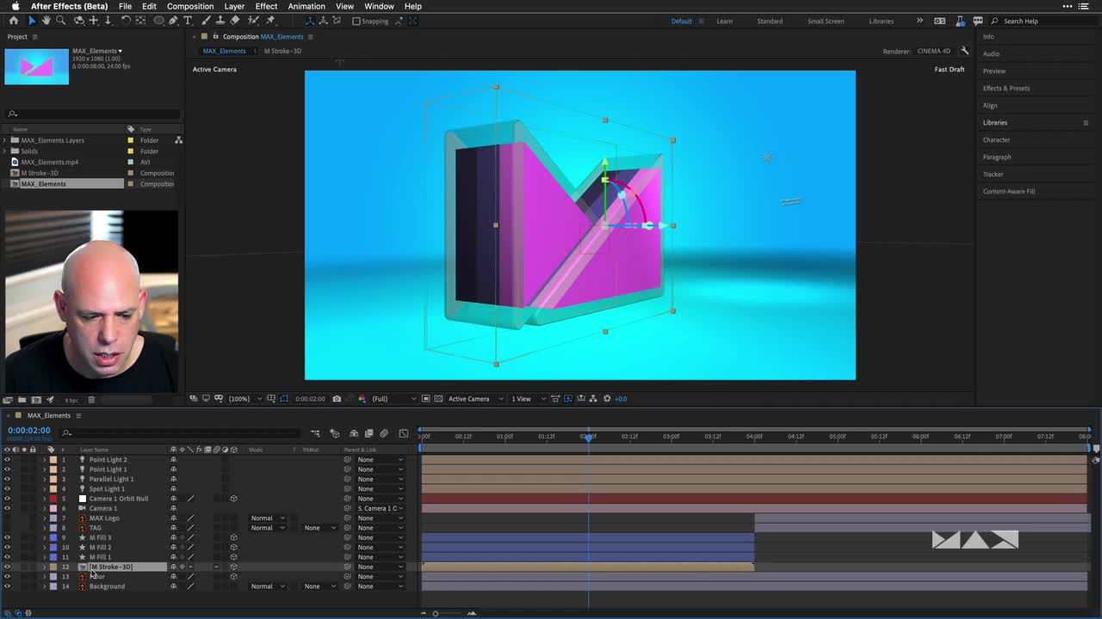Screen dimensions: 1102x619
Task: Hide the Background layer with eye icon
Action: 7,586
